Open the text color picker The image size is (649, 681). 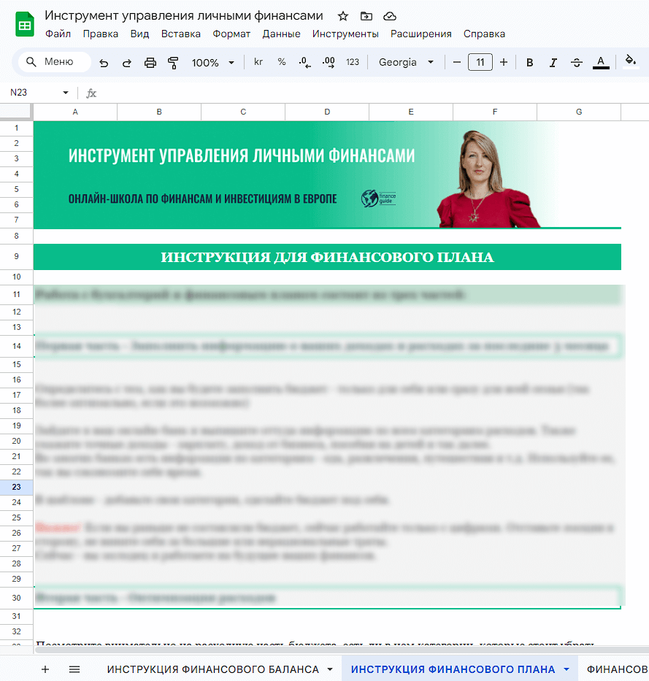601,63
